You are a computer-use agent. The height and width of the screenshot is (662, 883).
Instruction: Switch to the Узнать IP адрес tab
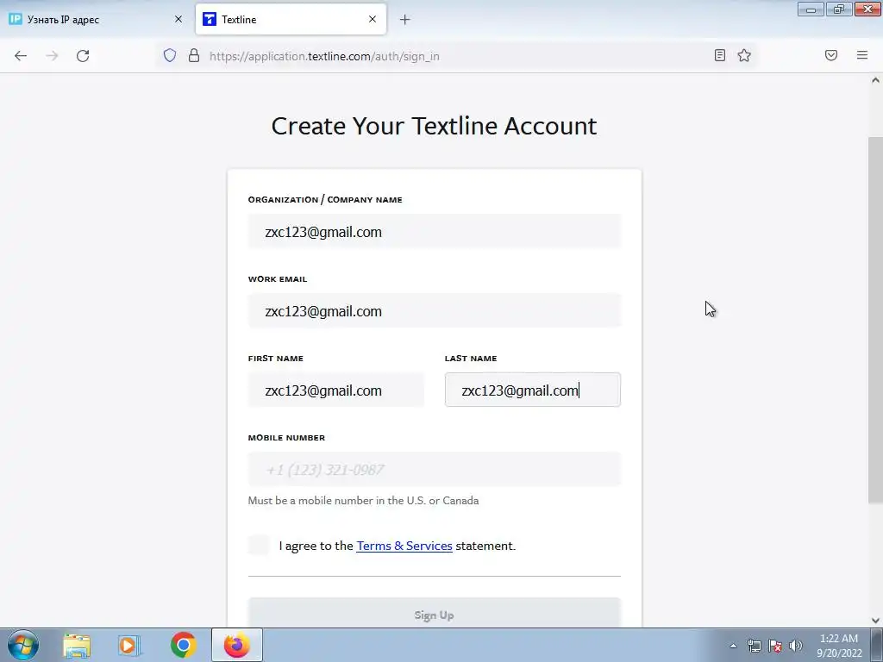click(x=97, y=19)
